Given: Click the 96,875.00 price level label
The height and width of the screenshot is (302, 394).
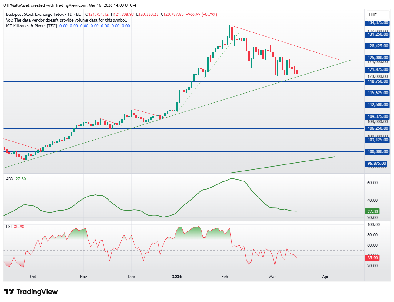Looking at the screenshot, I should tap(377, 163).
